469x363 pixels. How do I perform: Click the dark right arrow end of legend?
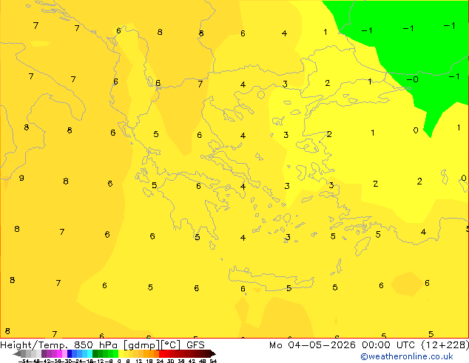coord(213,354)
